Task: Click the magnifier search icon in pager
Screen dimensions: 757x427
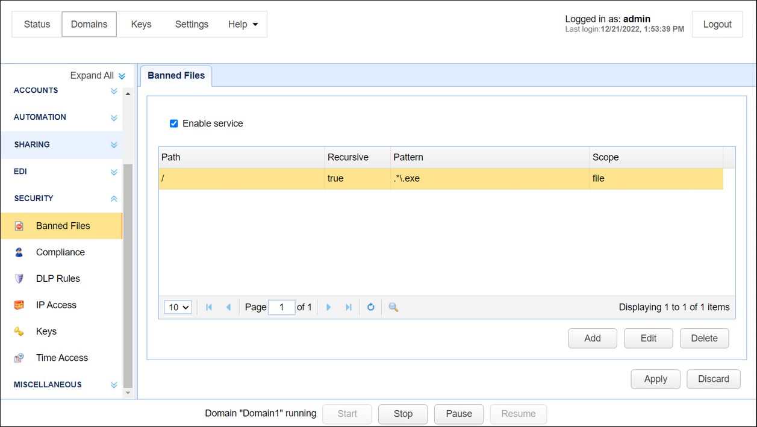Action: point(393,307)
